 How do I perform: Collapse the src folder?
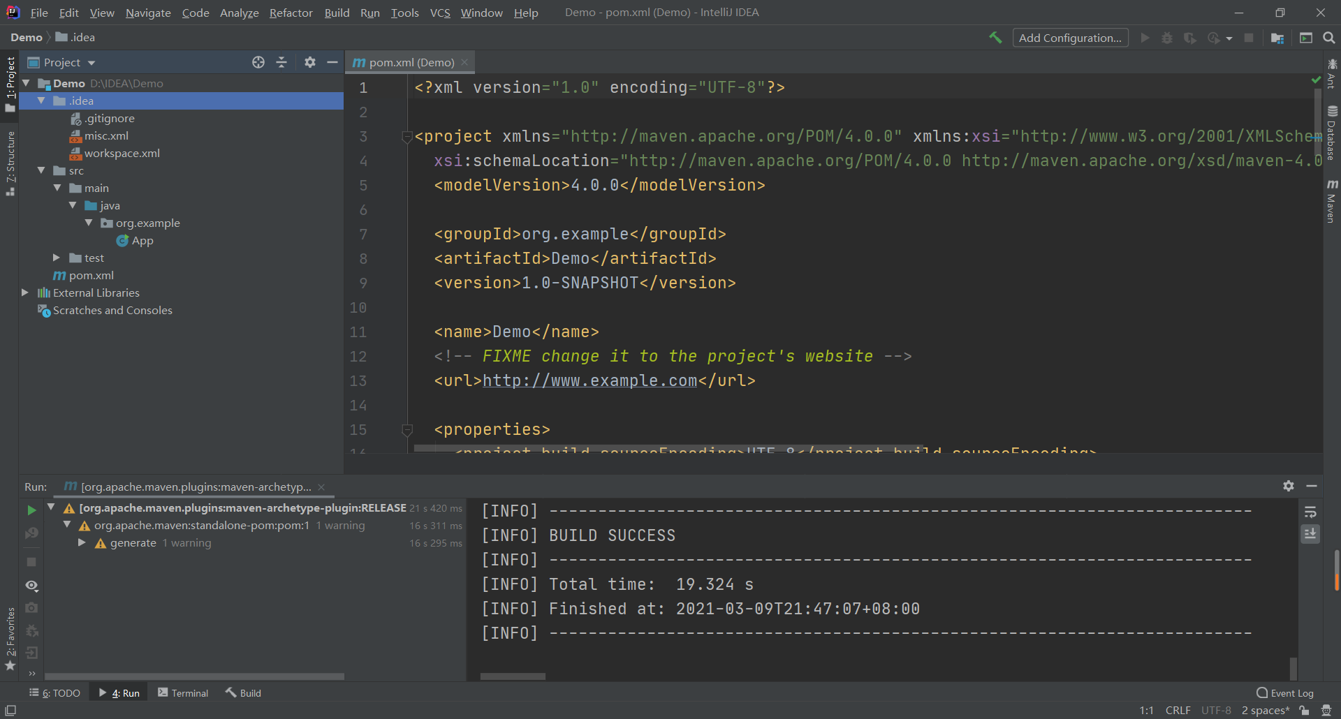41,170
